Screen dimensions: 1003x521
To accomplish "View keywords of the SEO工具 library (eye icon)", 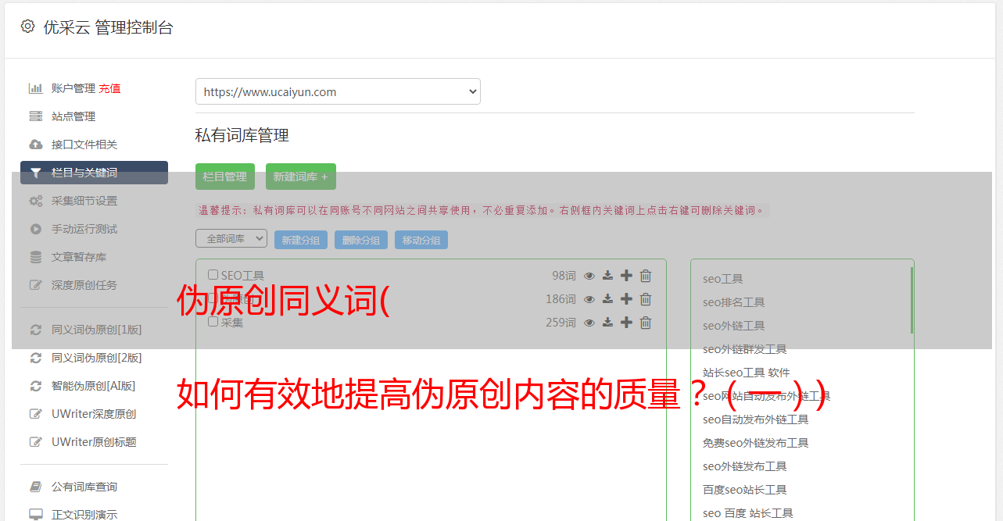I will (589, 276).
